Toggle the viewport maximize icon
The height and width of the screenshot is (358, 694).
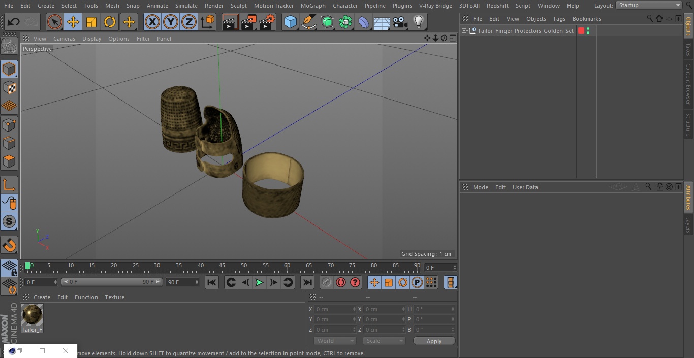[453, 38]
